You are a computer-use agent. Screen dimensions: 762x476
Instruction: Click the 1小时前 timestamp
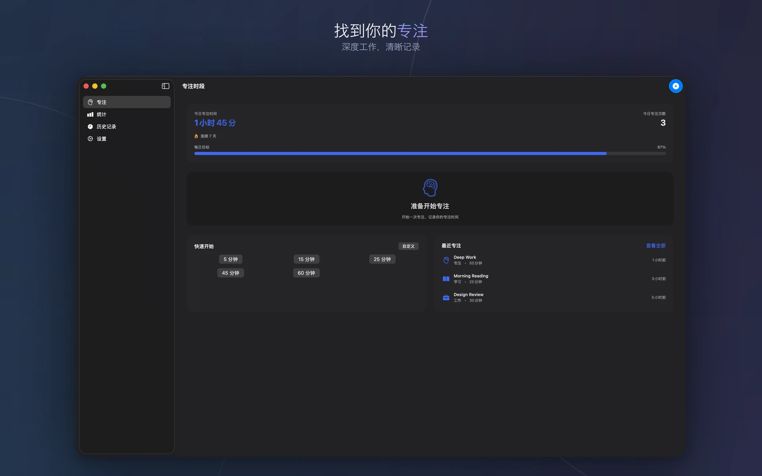659,260
